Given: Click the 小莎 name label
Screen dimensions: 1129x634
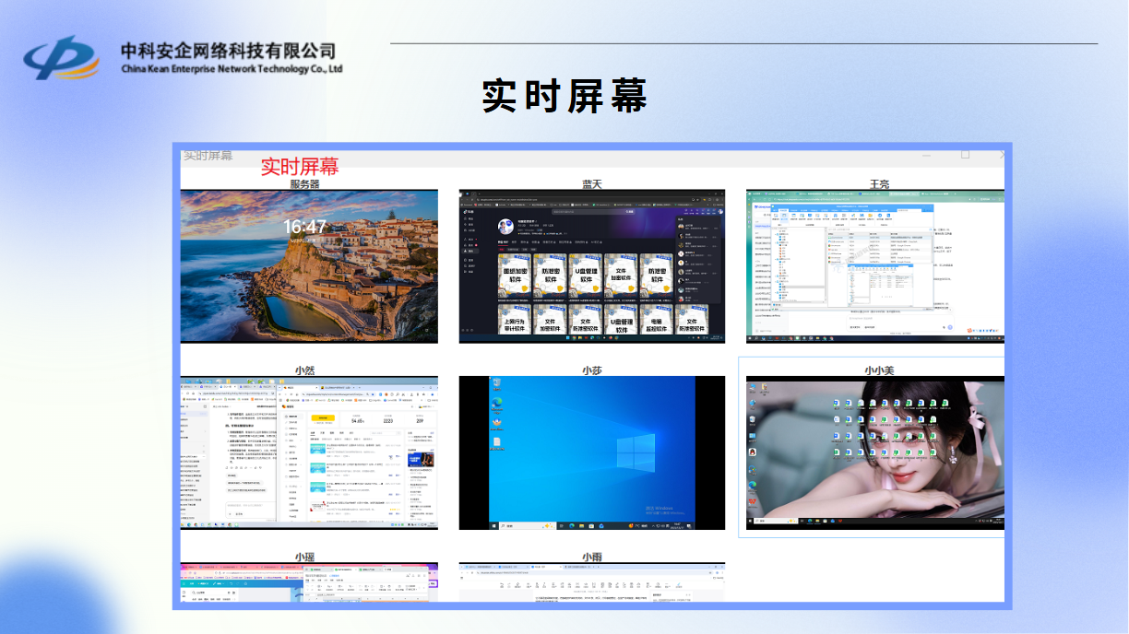Looking at the screenshot, I should tap(592, 370).
